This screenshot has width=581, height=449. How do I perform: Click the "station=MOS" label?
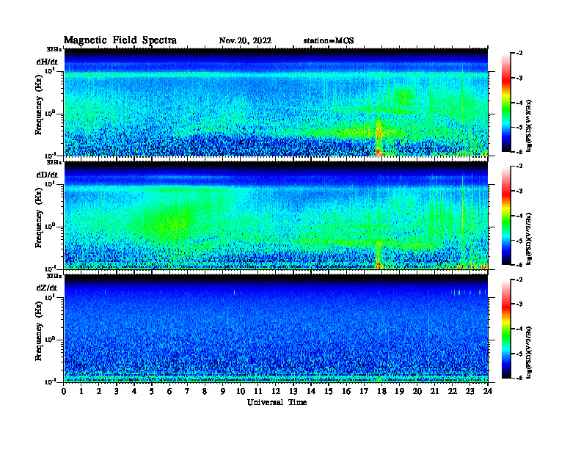coord(329,41)
